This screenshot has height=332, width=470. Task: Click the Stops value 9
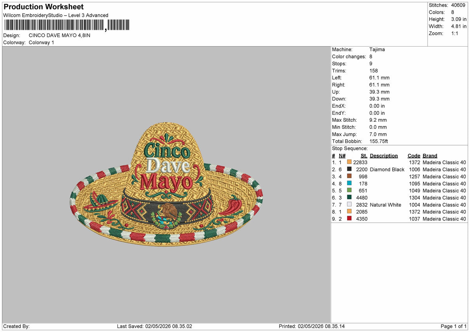(371, 63)
